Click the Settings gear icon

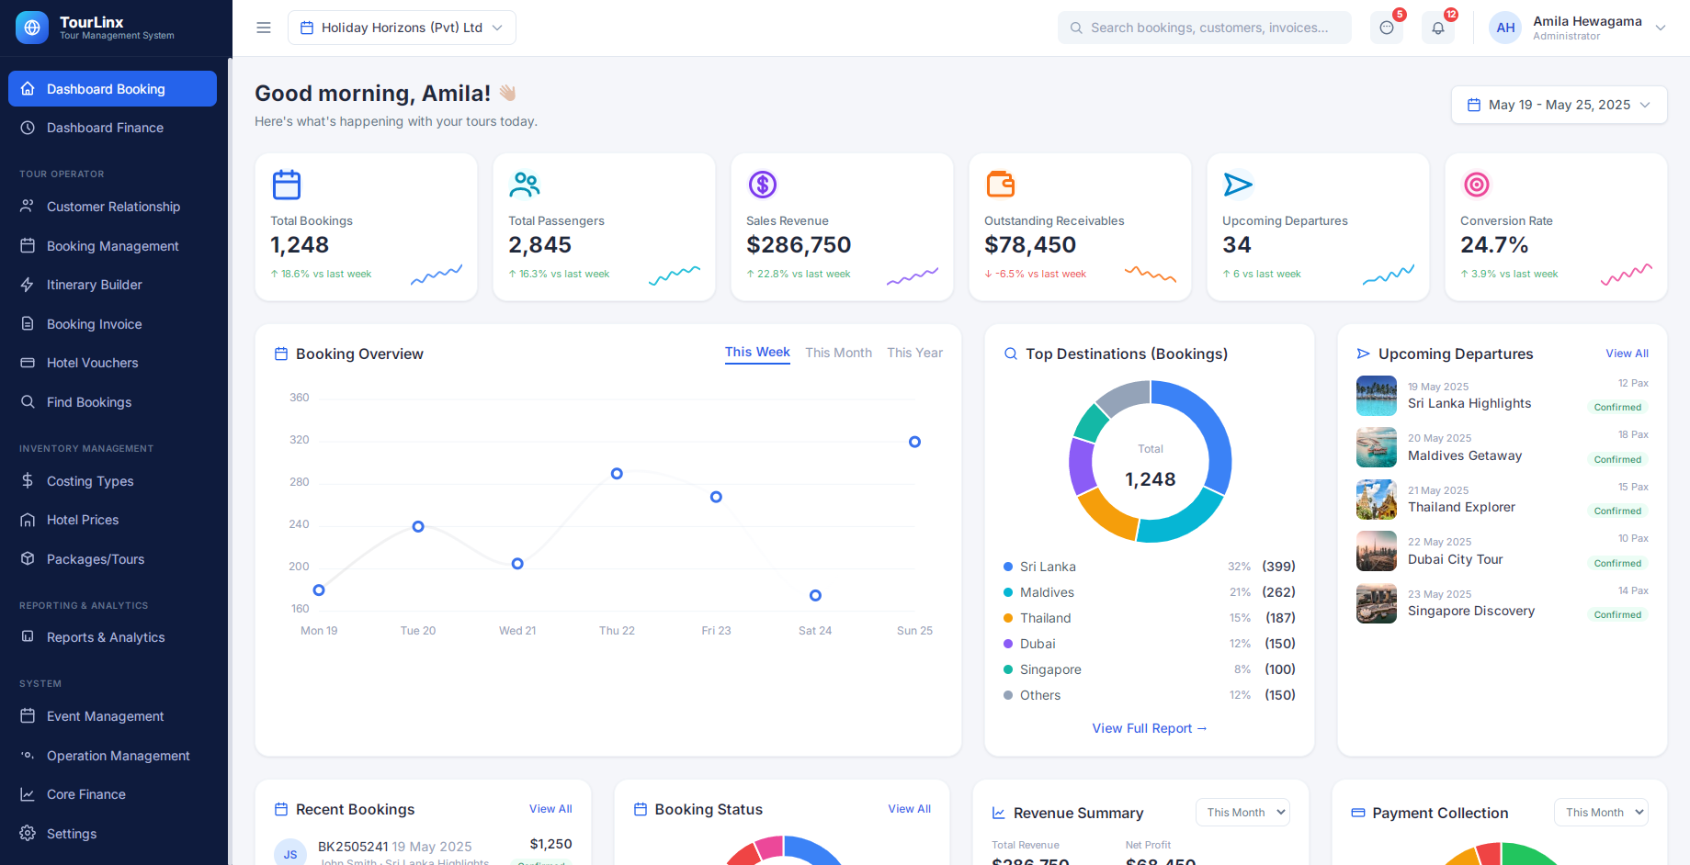(x=28, y=834)
